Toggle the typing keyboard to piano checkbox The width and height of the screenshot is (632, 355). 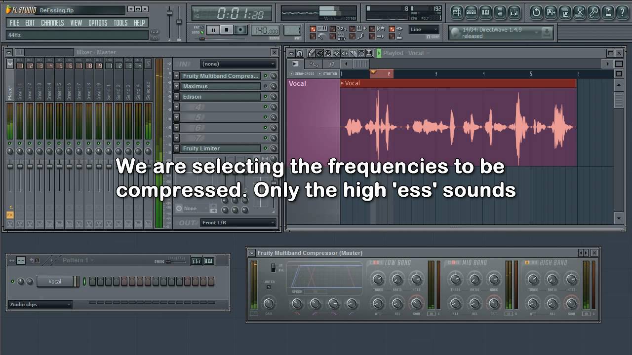point(313,30)
